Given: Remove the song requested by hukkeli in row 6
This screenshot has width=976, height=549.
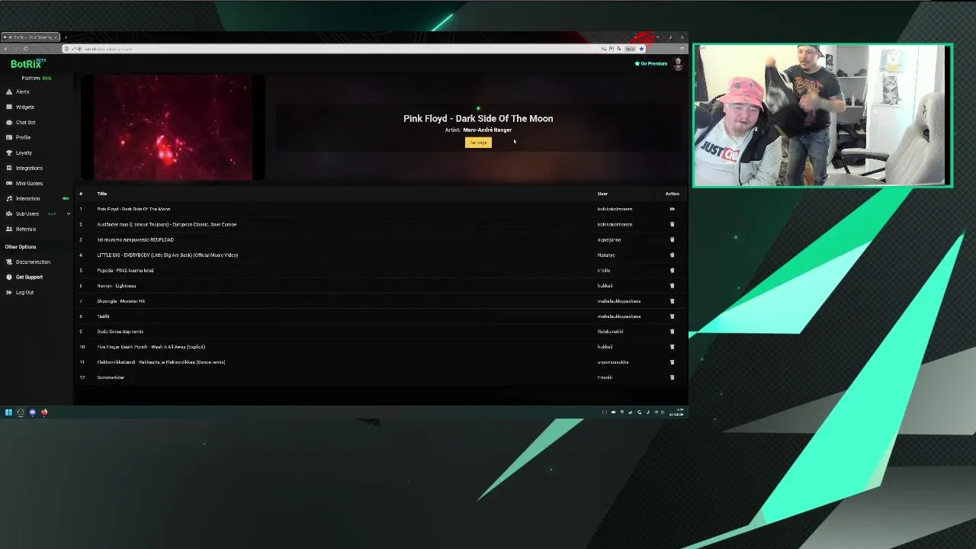Looking at the screenshot, I should [672, 285].
